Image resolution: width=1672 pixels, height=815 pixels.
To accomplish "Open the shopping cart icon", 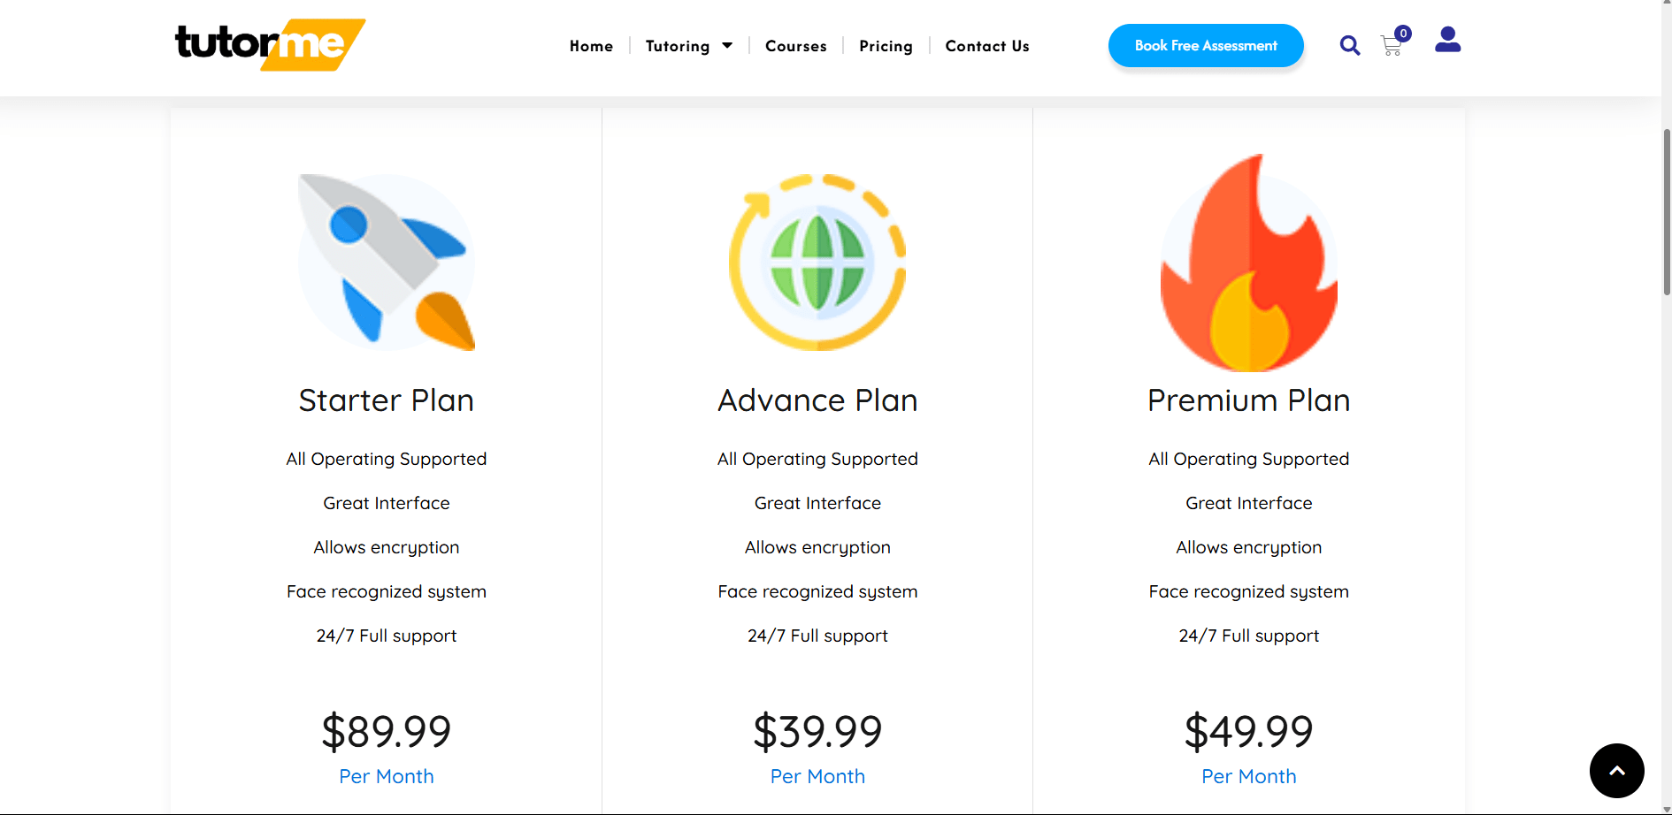I will pyautogui.click(x=1392, y=45).
